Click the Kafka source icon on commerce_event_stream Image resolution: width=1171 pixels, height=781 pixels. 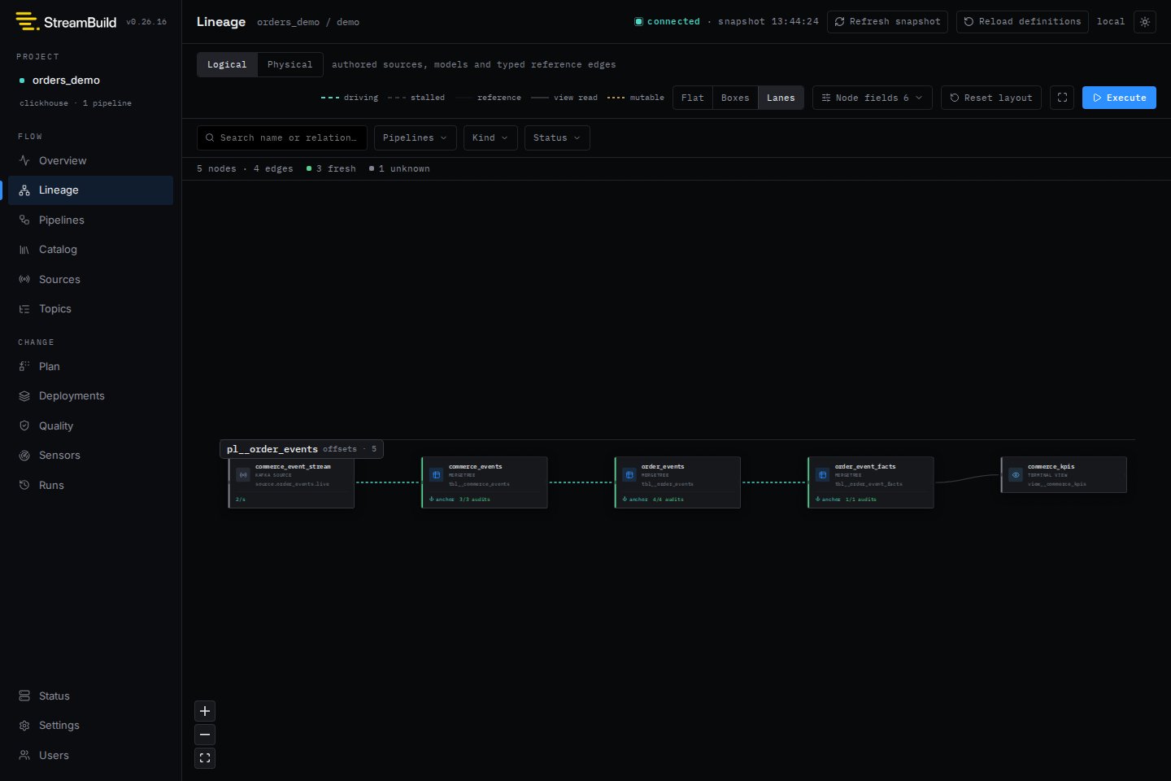tap(243, 475)
